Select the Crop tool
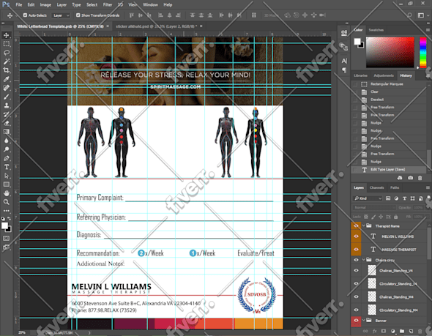The width and height of the screenshot is (432, 336). tap(7, 70)
